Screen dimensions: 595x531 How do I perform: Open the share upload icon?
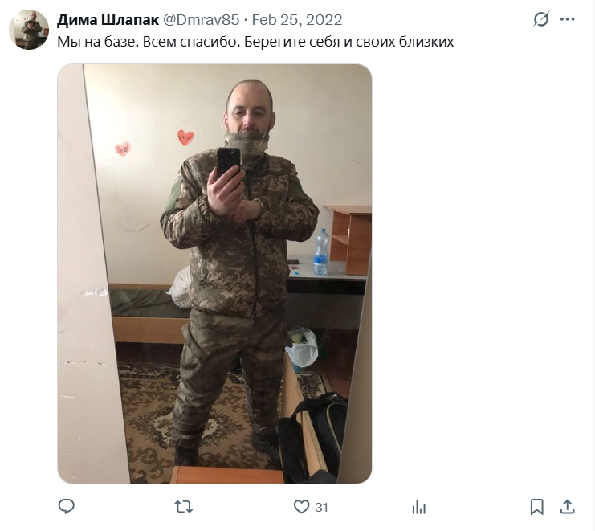tap(568, 507)
